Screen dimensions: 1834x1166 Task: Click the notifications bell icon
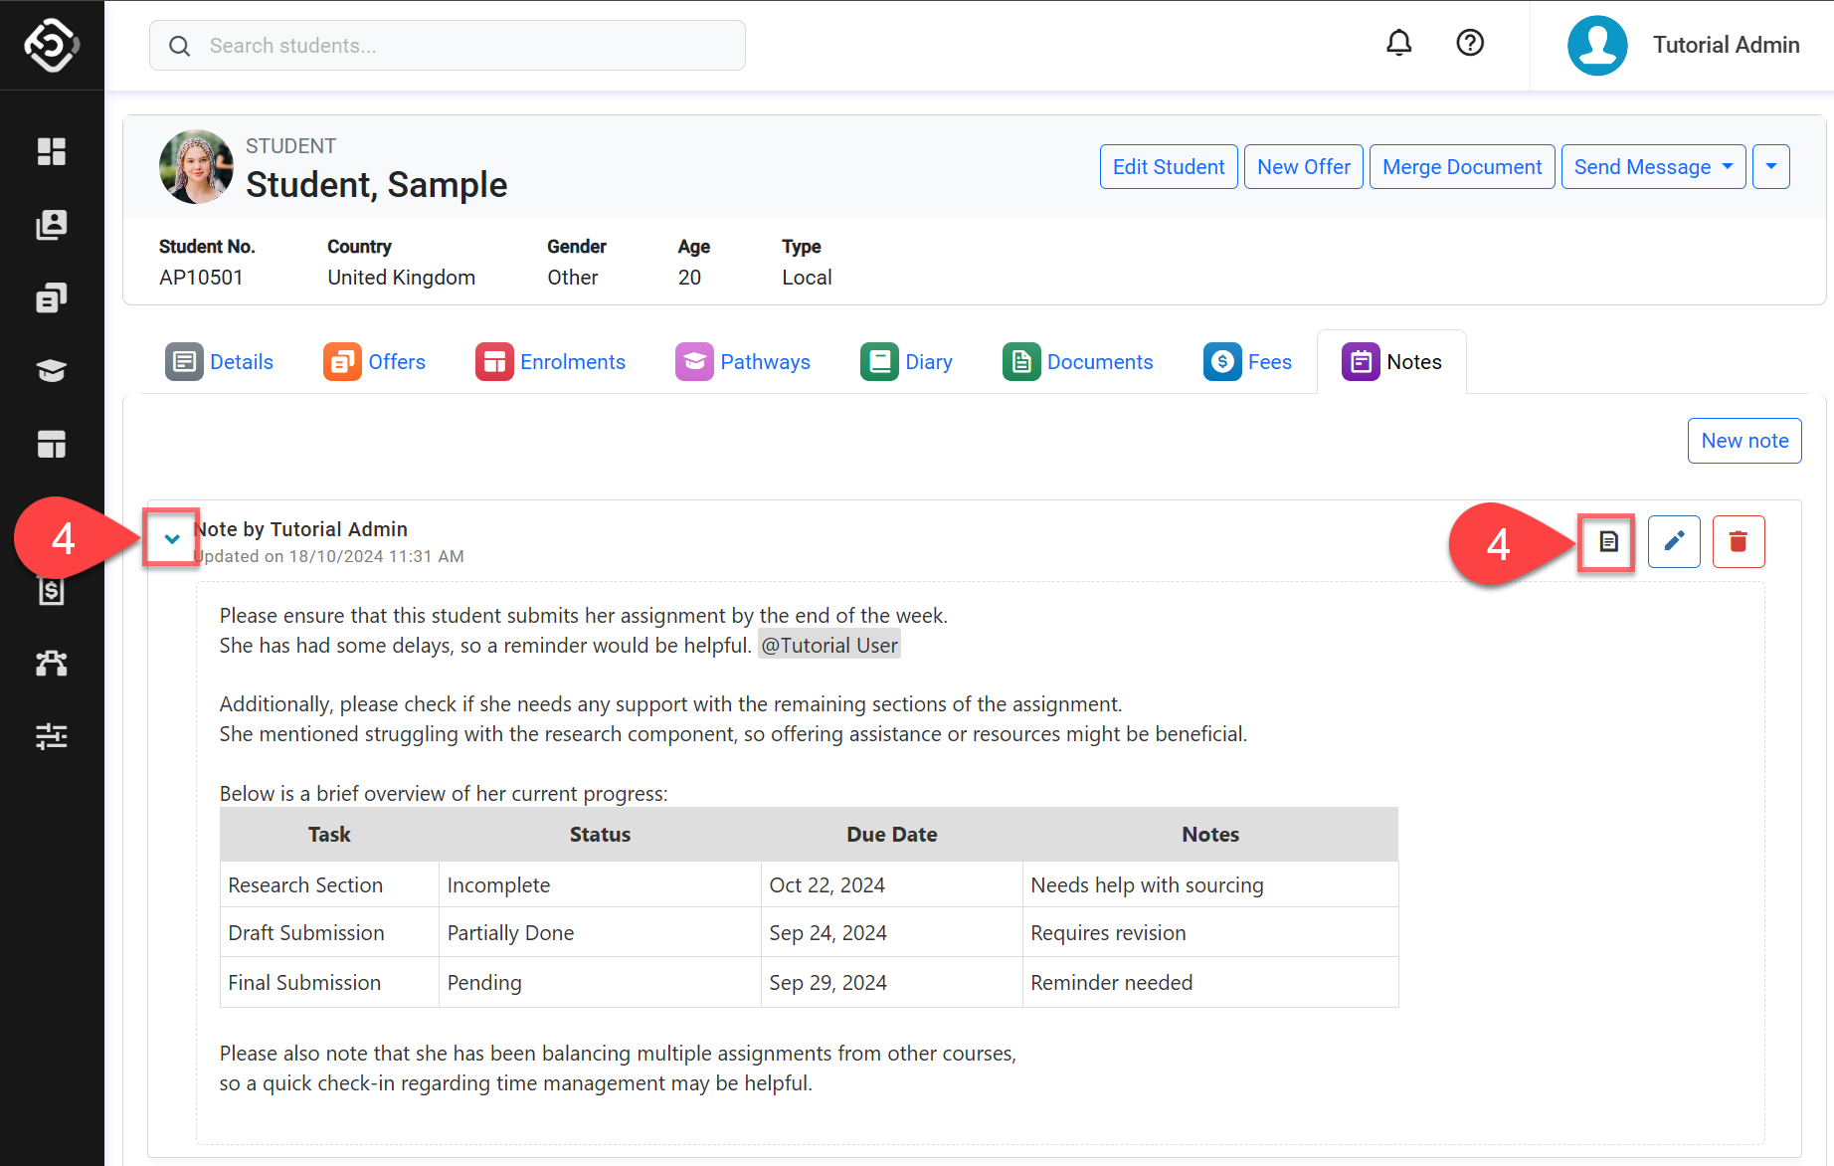(x=1398, y=43)
